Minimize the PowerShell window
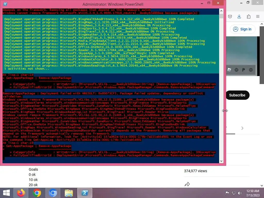Viewport: 264px width, 198px height. (x=202, y=3)
